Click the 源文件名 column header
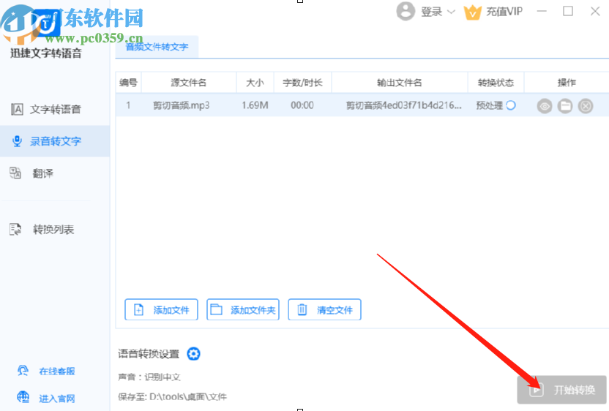The height and width of the screenshot is (411, 609). [189, 83]
